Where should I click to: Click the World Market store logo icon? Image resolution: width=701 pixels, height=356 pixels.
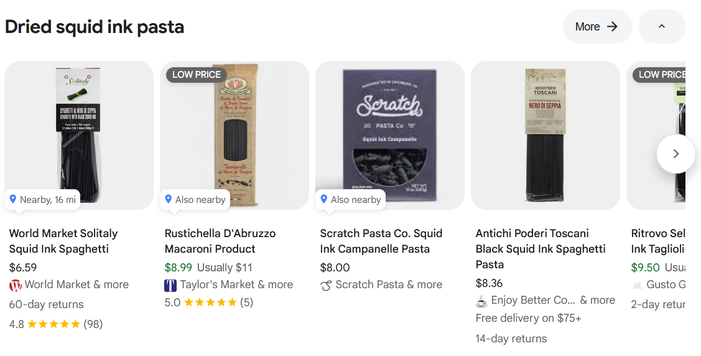[16, 285]
